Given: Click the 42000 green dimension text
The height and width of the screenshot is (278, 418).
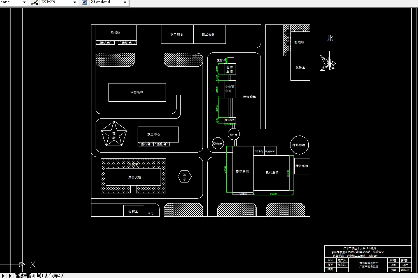Looking at the screenshot, I should 273,194.
